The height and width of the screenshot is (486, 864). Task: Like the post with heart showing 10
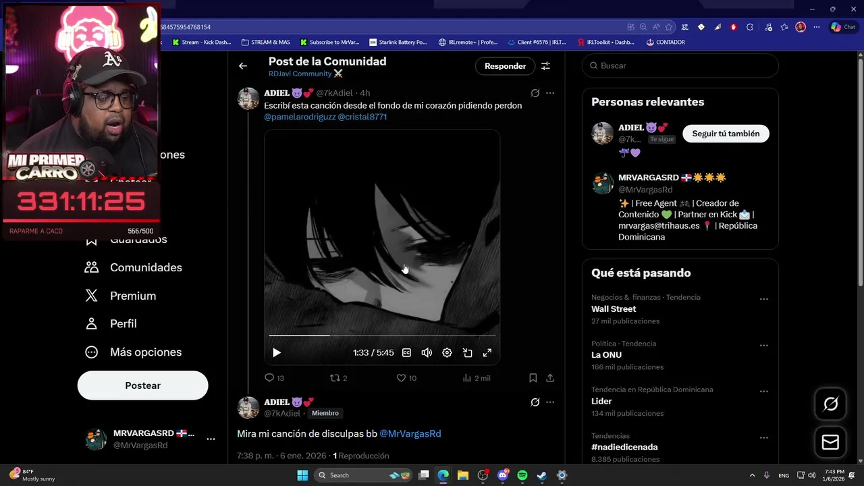(x=401, y=378)
